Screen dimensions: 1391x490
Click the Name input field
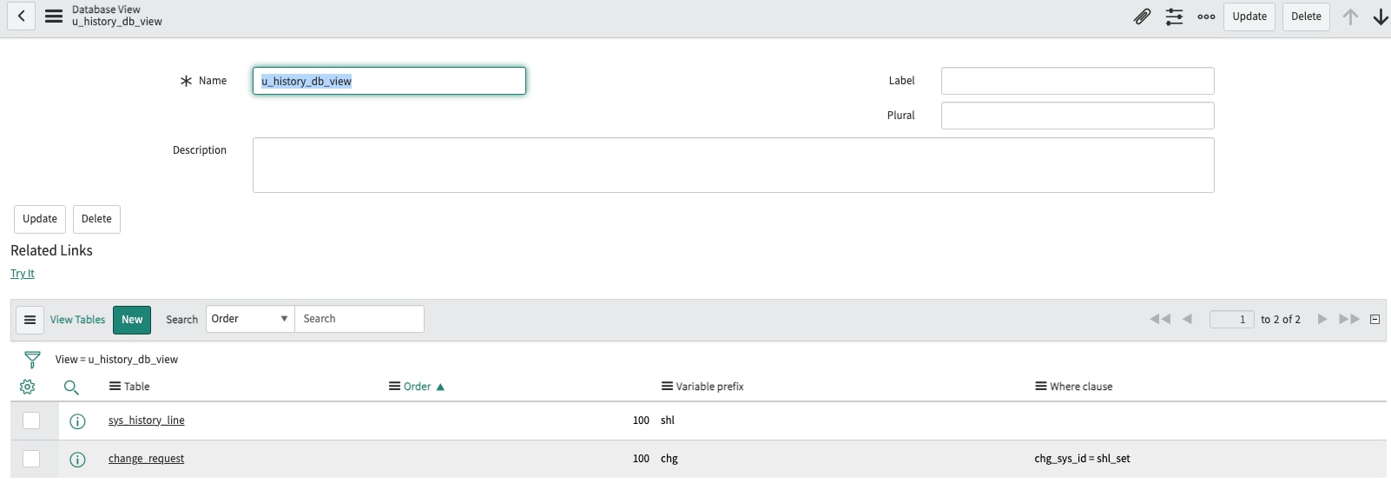(x=389, y=81)
